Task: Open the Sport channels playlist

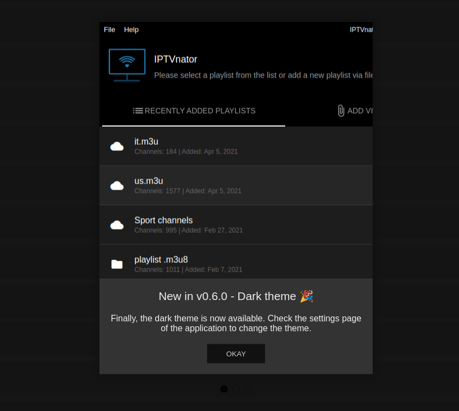Action: coord(236,225)
